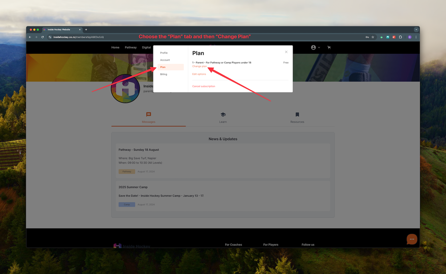Click 'Where: Big Save Turf, Napier' text
The image size is (446, 274).
(137, 158)
